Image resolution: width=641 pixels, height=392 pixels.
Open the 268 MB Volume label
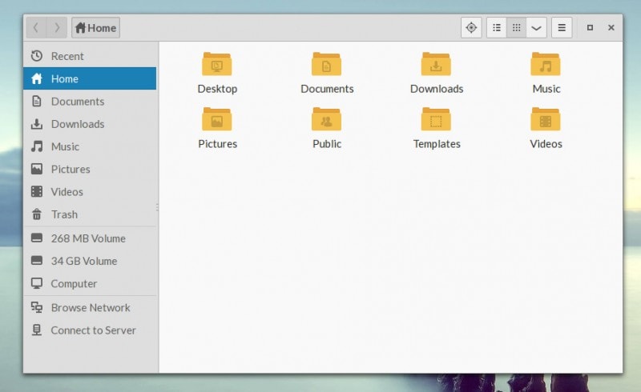pyautogui.click(x=88, y=238)
